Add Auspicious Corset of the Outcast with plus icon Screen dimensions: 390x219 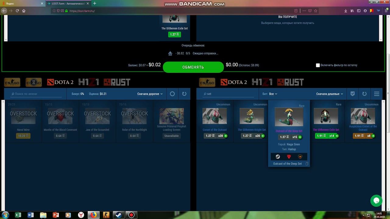click(x=373, y=136)
